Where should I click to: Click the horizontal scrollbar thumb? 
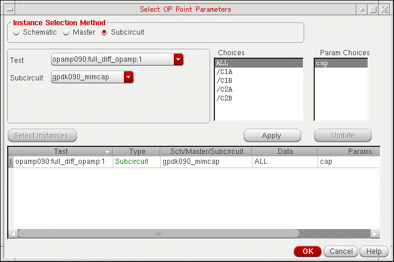point(159,234)
